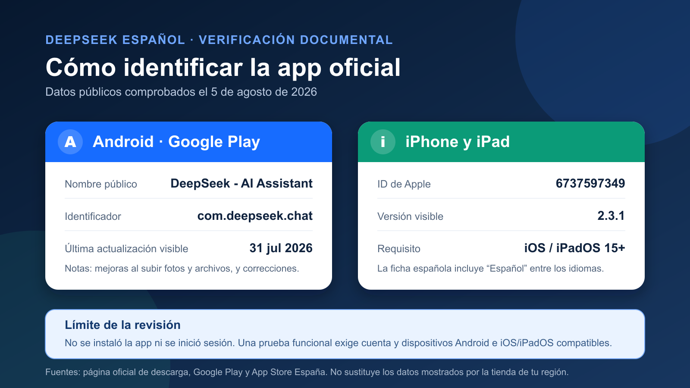Click the round "A" Android icon
Image resolution: width=690 pixels, height=388 pixels.
pos(70,142)
